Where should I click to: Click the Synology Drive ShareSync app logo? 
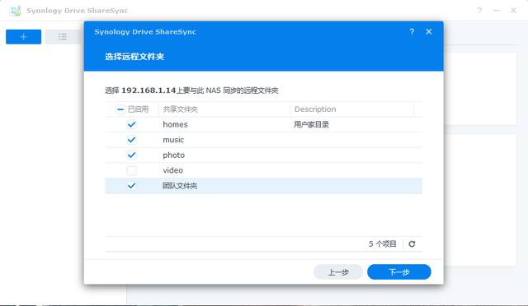tap(16, 11)
